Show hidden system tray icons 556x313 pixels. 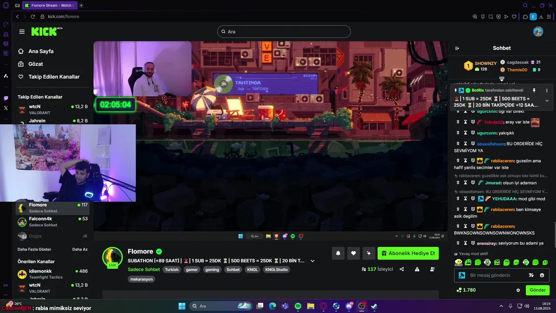tap(501, 306)
